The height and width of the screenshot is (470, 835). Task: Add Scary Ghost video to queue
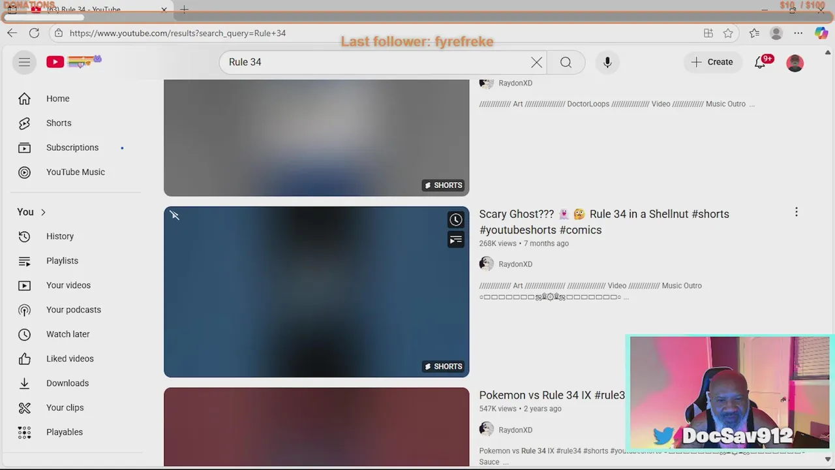point(455,240)
